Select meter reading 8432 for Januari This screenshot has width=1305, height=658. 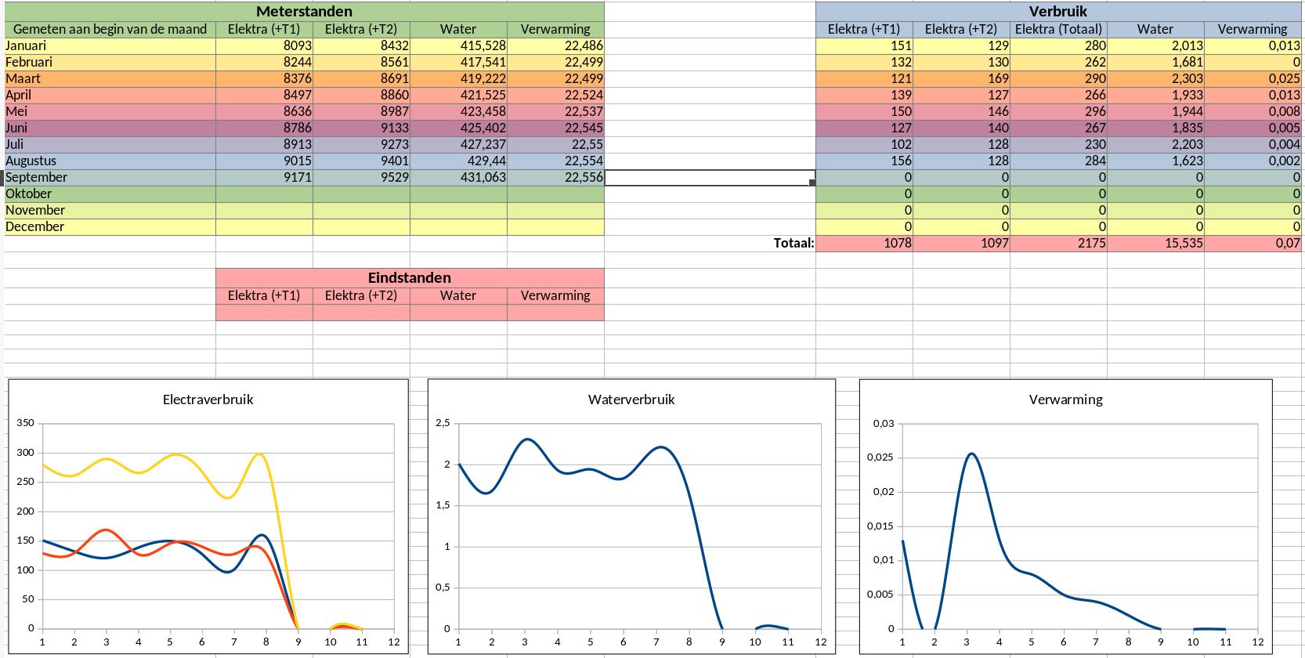[361, 45]
